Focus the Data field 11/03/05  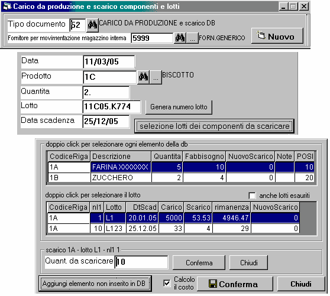coord(109,62)
